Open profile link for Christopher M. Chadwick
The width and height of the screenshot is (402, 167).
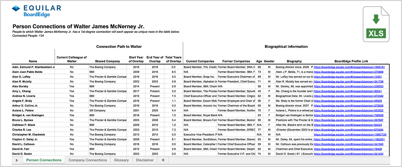click(x=350, y=134)
